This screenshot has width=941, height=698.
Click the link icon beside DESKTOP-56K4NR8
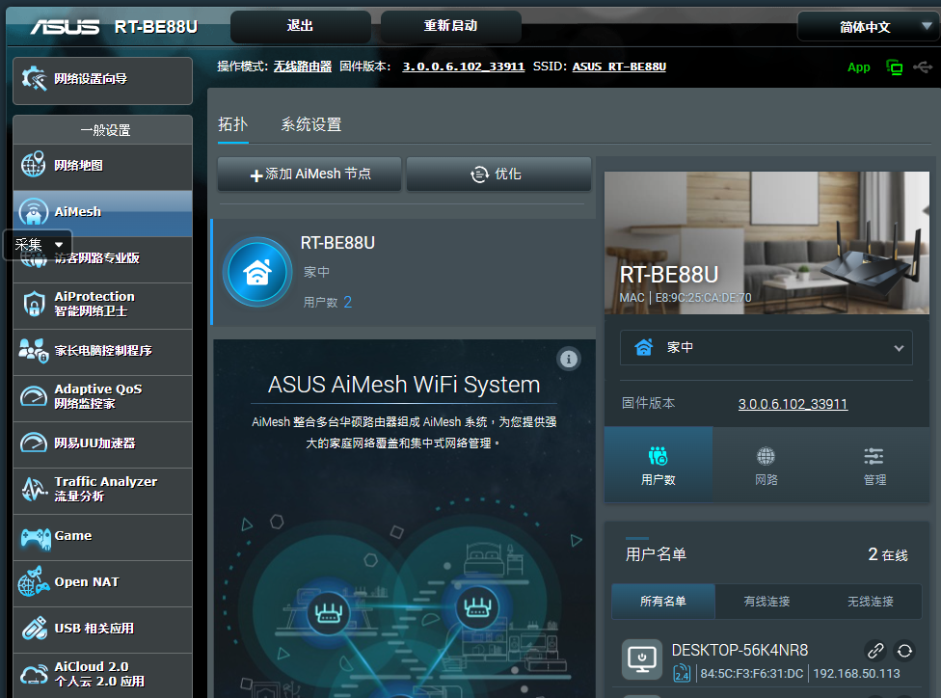pyautogui.click(x=874, y=650)
